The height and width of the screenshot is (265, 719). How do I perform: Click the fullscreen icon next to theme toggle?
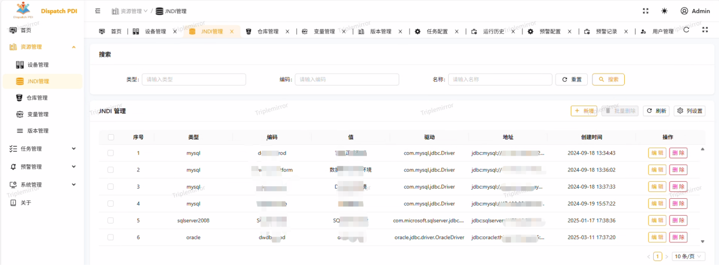[645, 11]
